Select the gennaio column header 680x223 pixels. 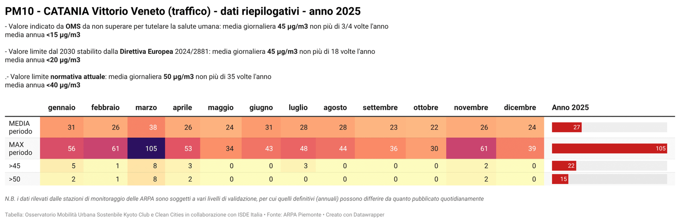click(62, 108)
